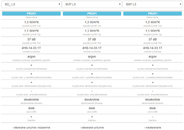Click the minus klamka indicator in third column
184x130 pixels.
(152, 117)
